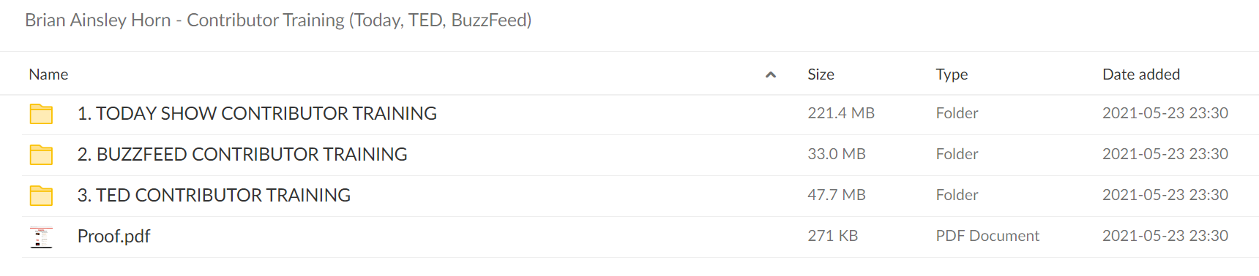The width and height of the screenshot is (1259, 276).
Task: Select the 221.4 MB size cell
Action: coord(841,113)
